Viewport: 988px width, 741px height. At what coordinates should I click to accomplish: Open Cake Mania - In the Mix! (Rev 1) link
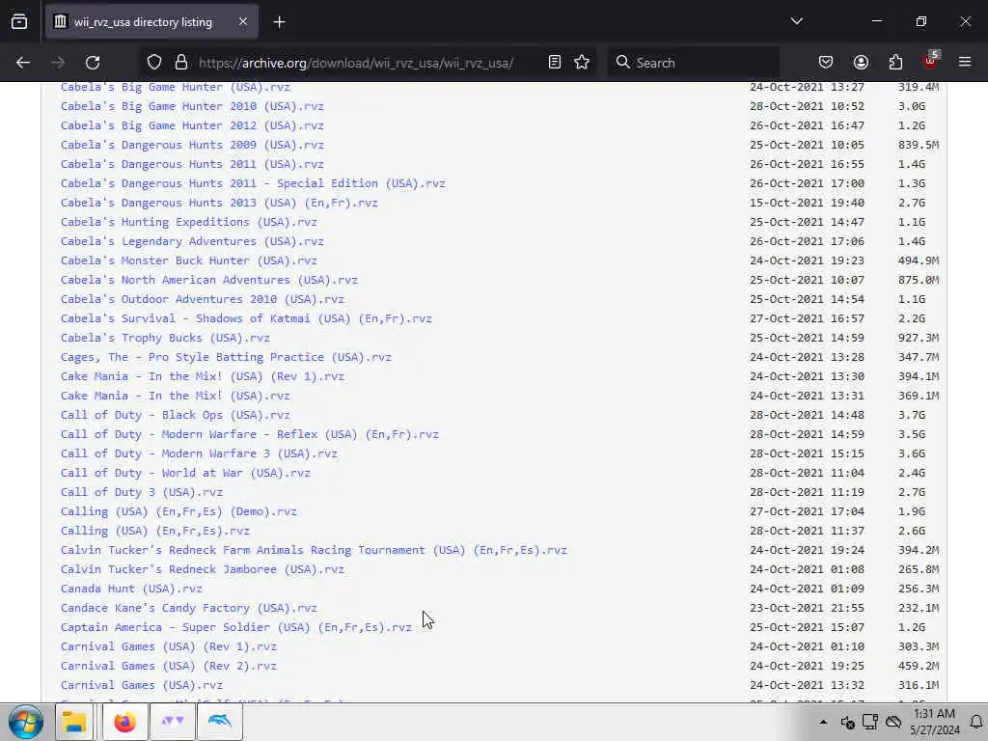point(203,376)
